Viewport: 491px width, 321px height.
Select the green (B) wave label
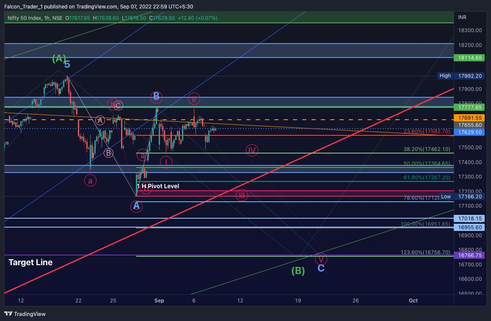298,271
